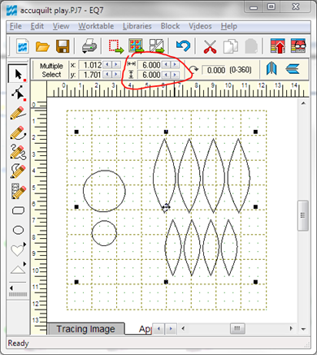Click the rotation field showing 0.000
This screenshot has width=317, height=355.
[x=215, y=70]
